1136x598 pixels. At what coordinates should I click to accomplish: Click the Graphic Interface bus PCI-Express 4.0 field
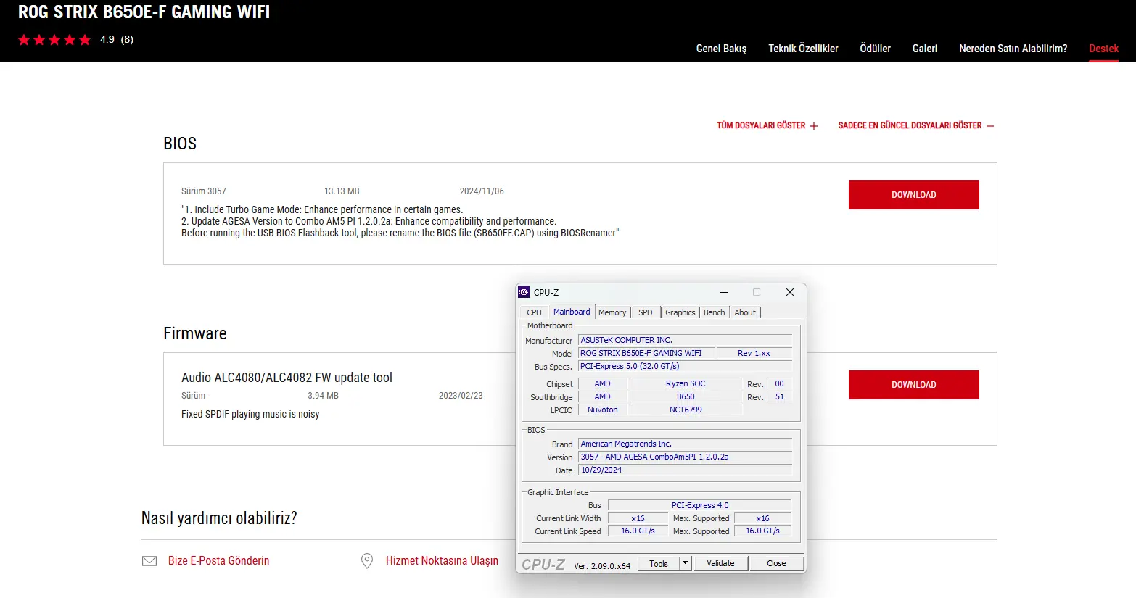[700, 505]
